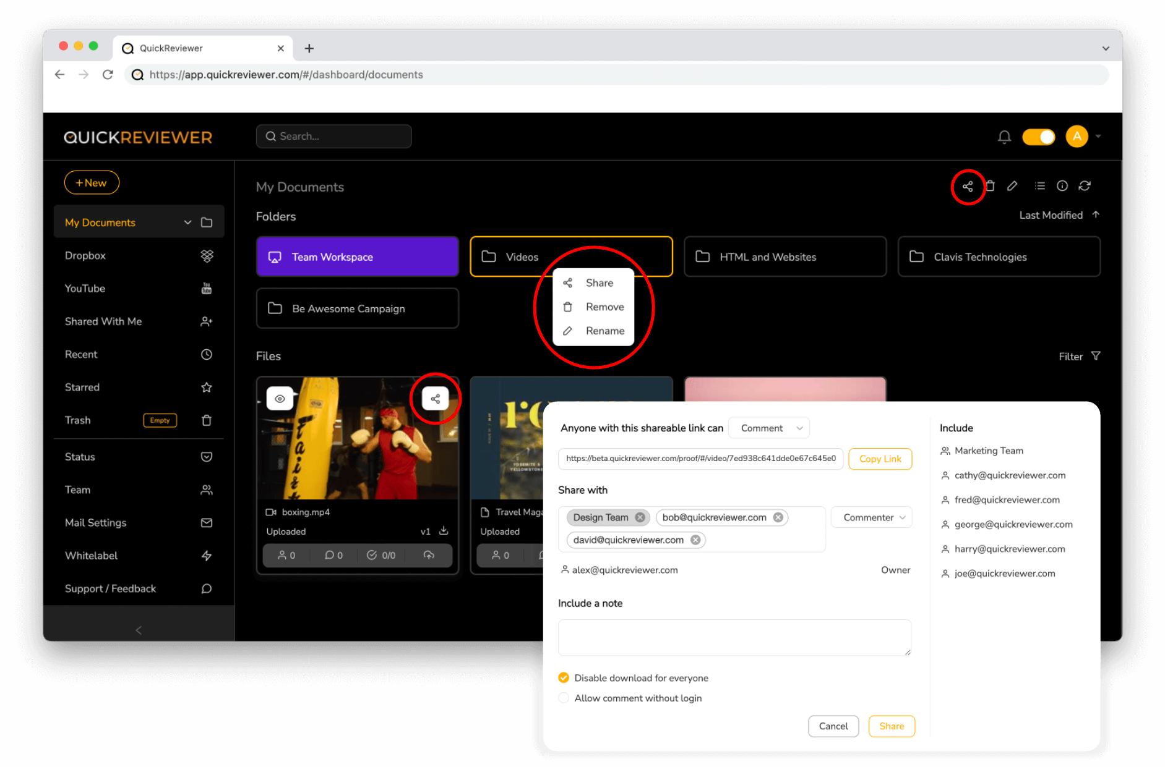The height and width of the screenshot is (767, 1165).
Task: Open Status in sidebar
Action: pos(139,457)
